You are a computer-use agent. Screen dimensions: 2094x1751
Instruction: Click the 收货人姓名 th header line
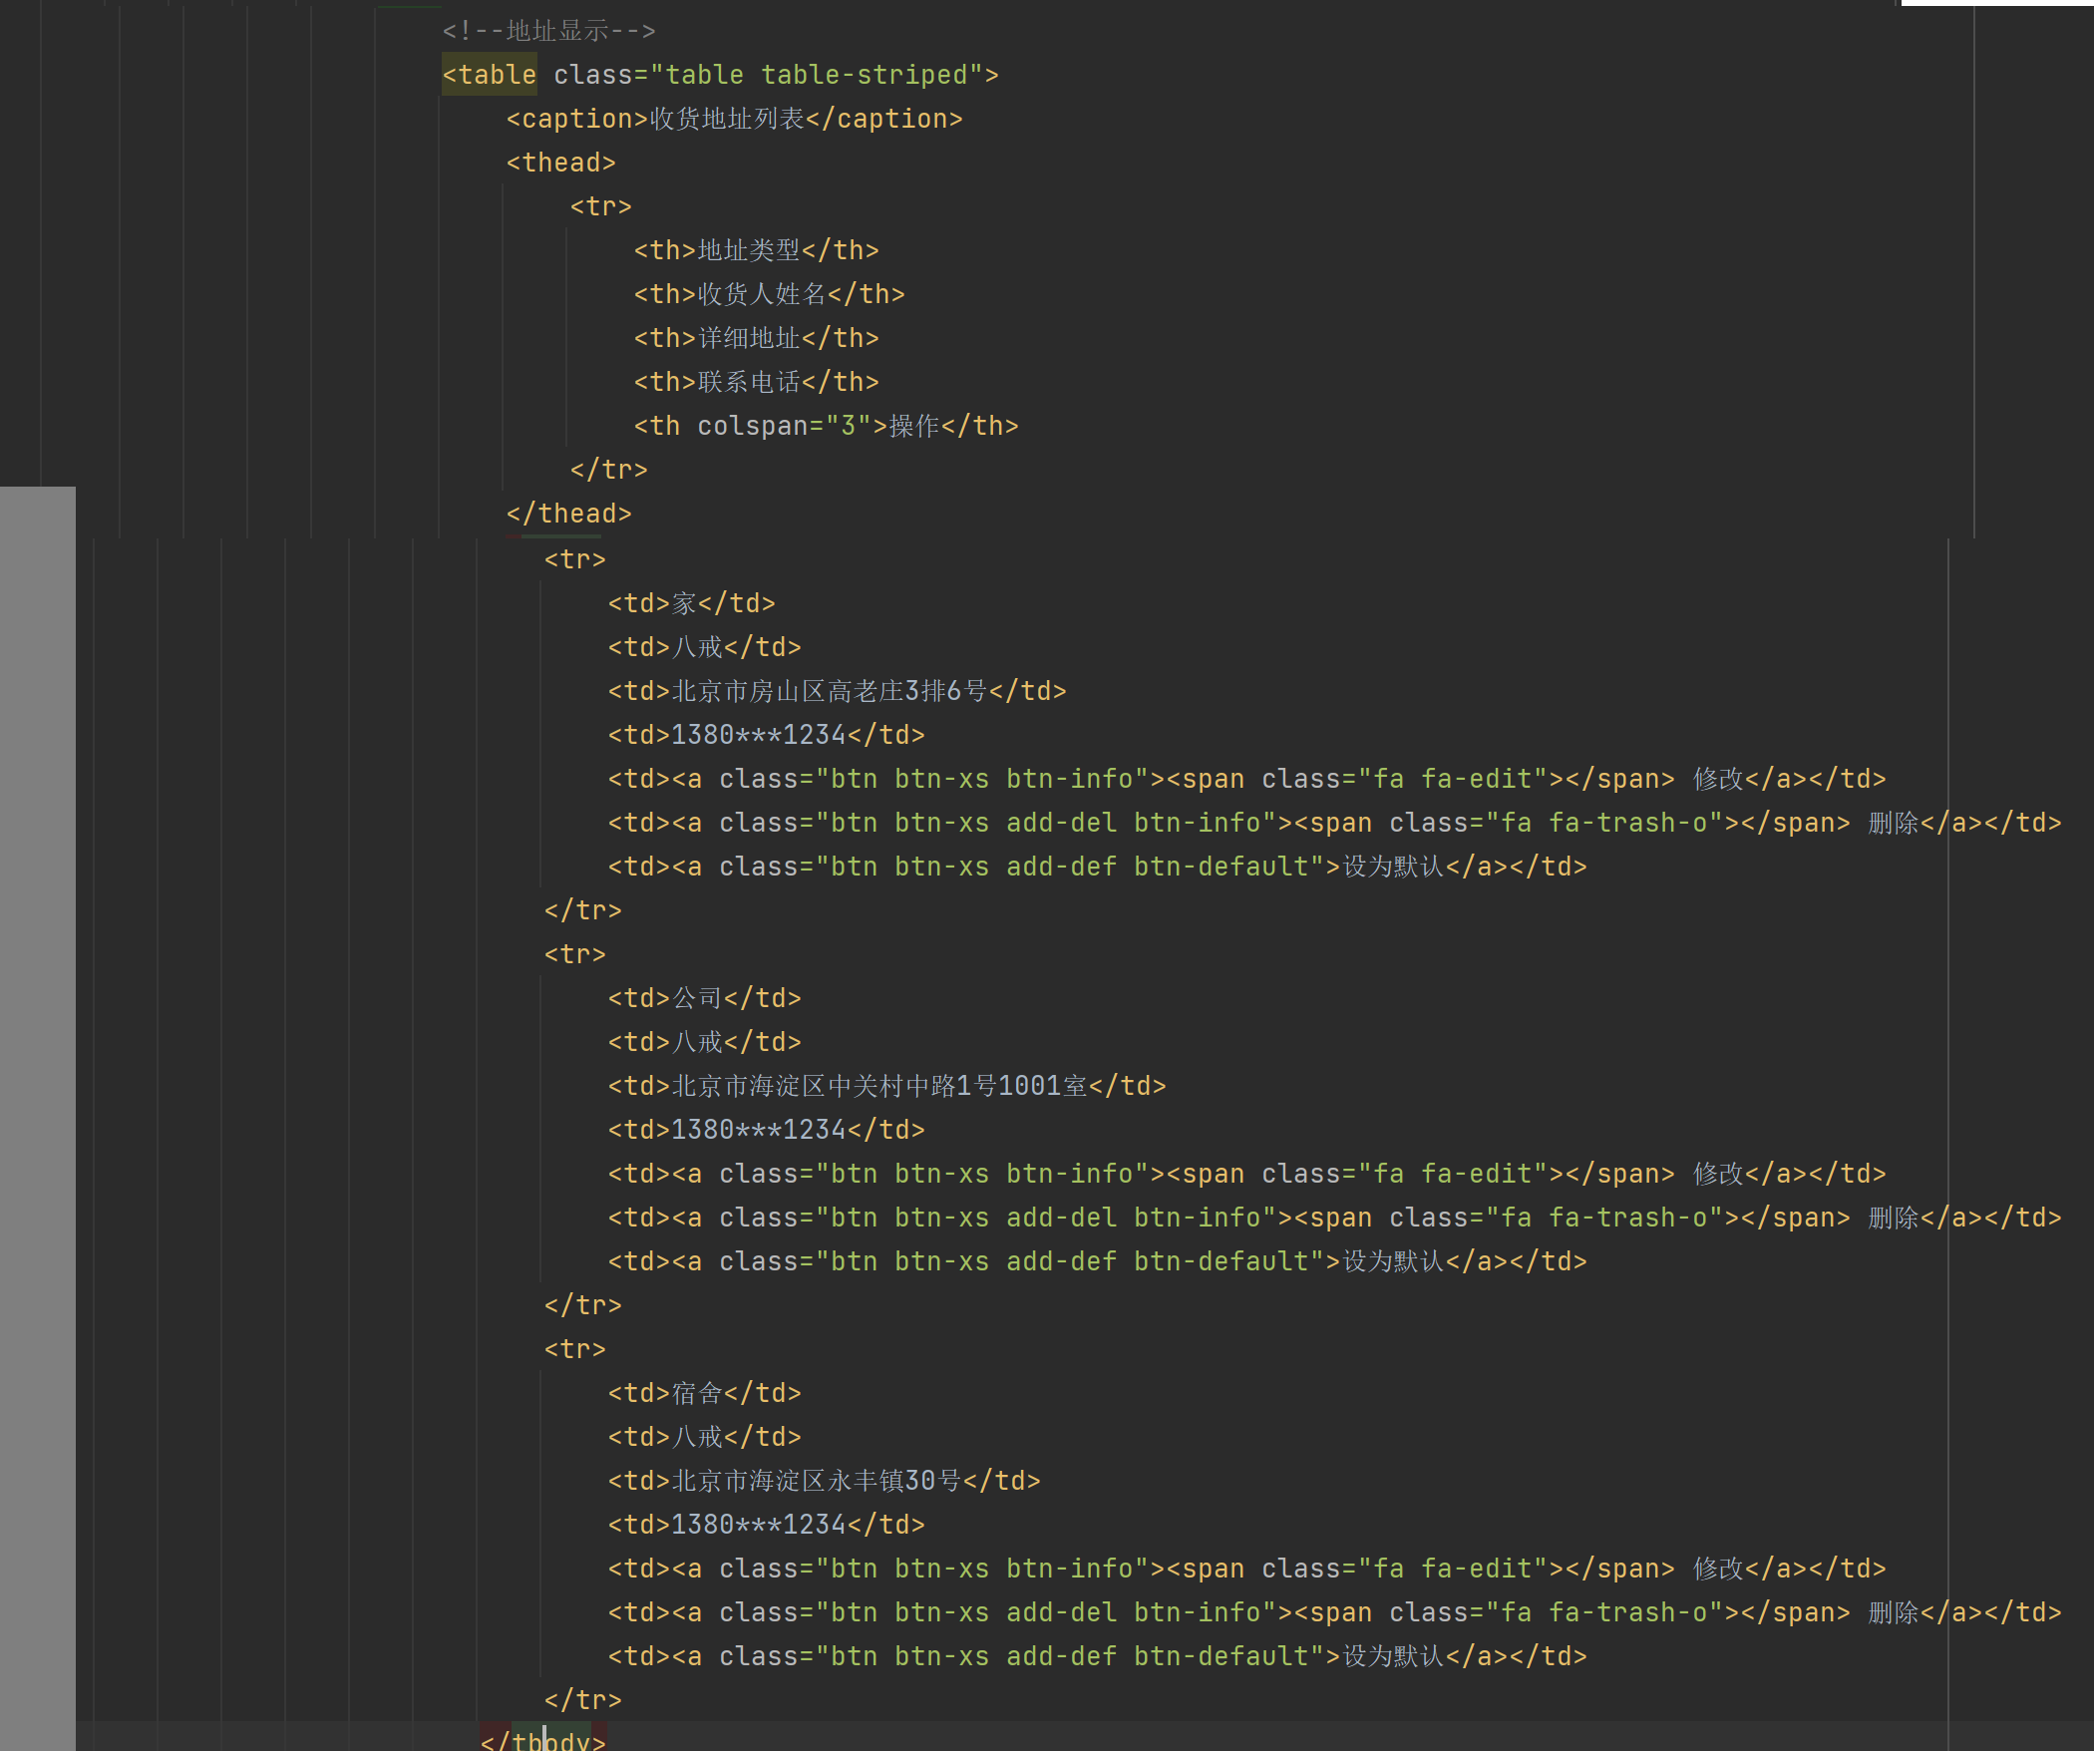769,294
